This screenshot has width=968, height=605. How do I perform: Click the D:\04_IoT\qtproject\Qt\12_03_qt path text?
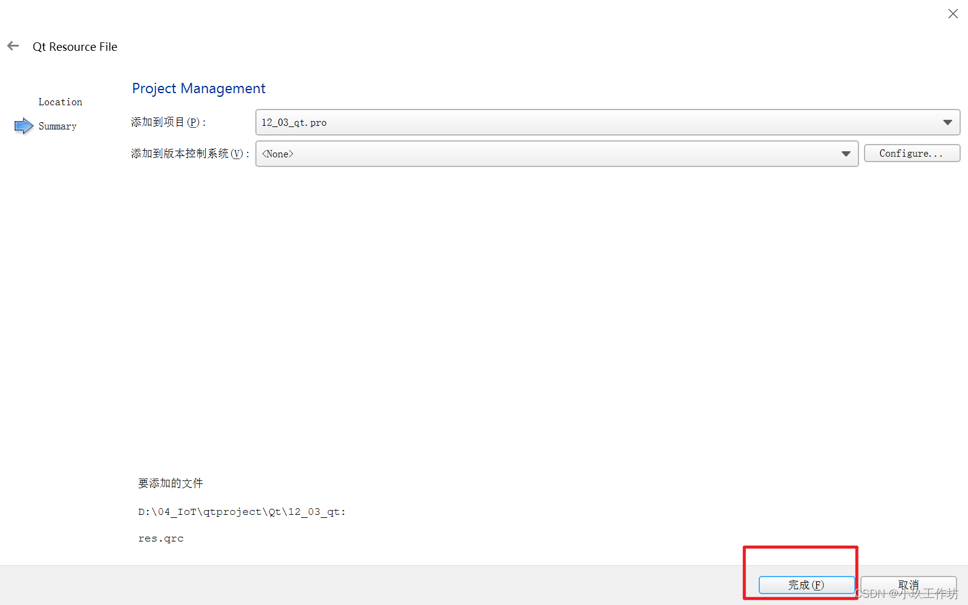[242, 512]
